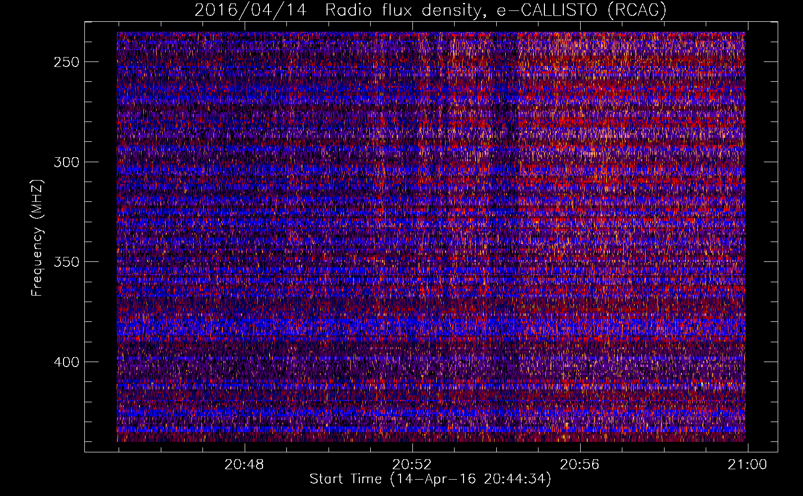This screenshot has height=496, width=803.
Task: Click the '20:52' time axis label
Action: 412,465
